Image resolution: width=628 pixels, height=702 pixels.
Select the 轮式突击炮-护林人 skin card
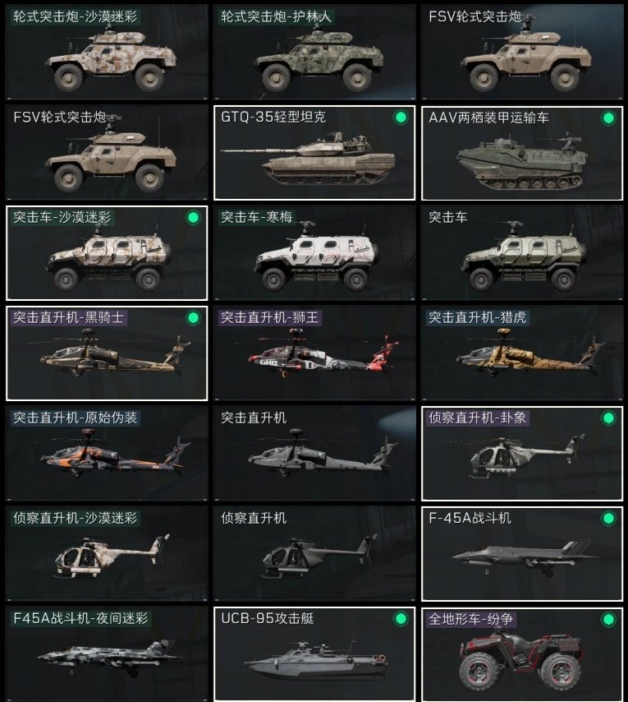coord(314,52)
